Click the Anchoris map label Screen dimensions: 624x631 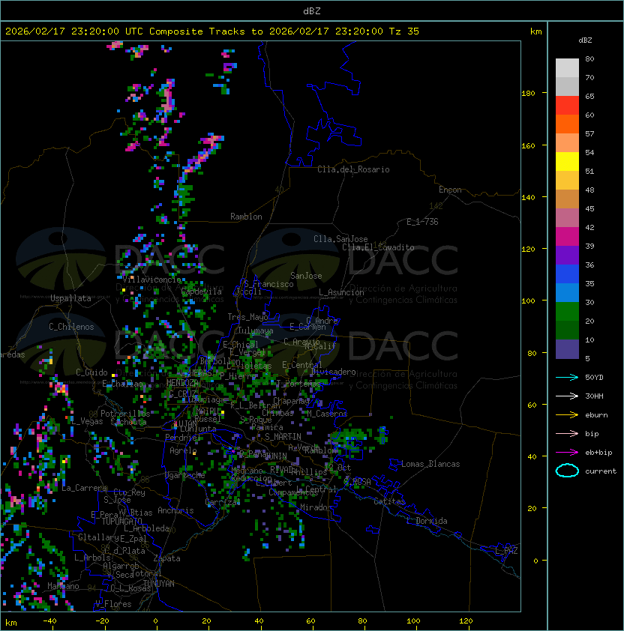pos(175,510)
